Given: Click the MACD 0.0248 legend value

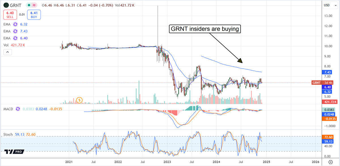Looking at the screenshot, I should (41, 108).
